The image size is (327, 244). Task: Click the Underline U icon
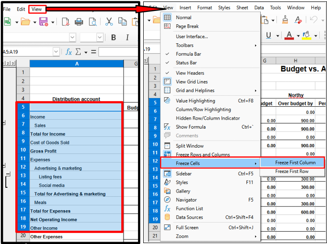[x=269, y=36]
